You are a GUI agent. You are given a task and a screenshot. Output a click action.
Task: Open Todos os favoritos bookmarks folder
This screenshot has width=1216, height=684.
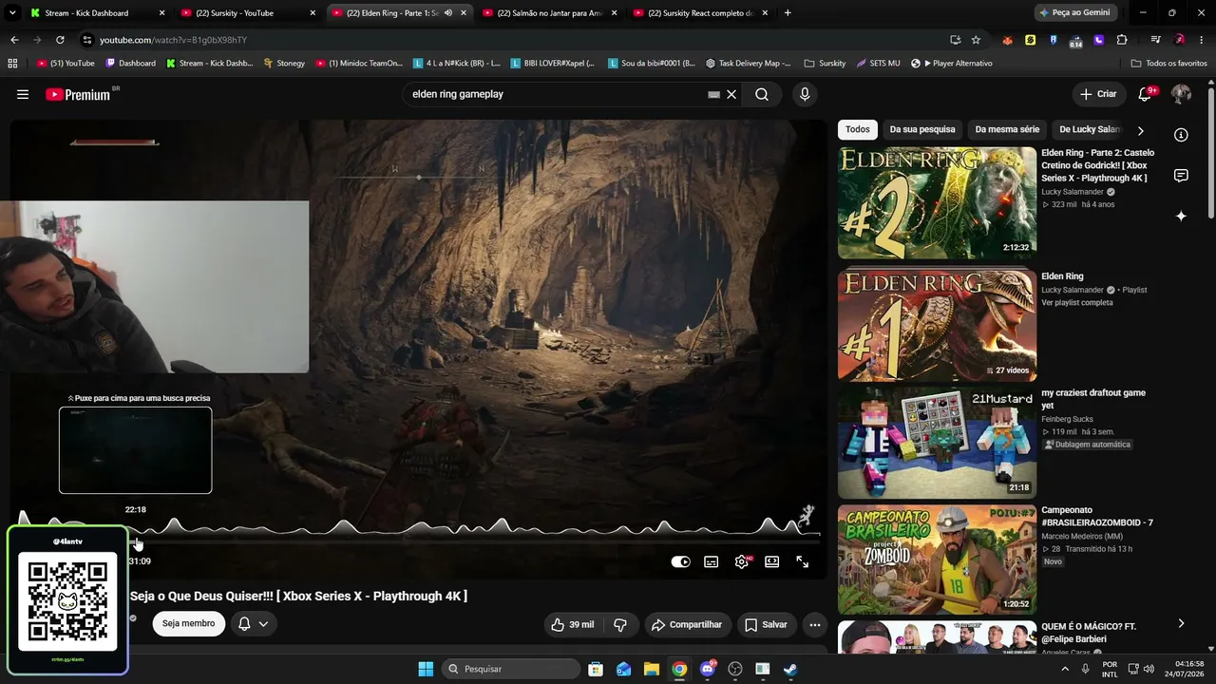pos(1168,63)
